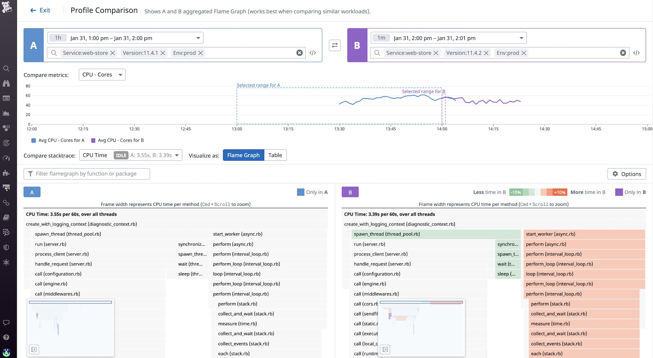Collapse the minimap in flame graph B

385,350
